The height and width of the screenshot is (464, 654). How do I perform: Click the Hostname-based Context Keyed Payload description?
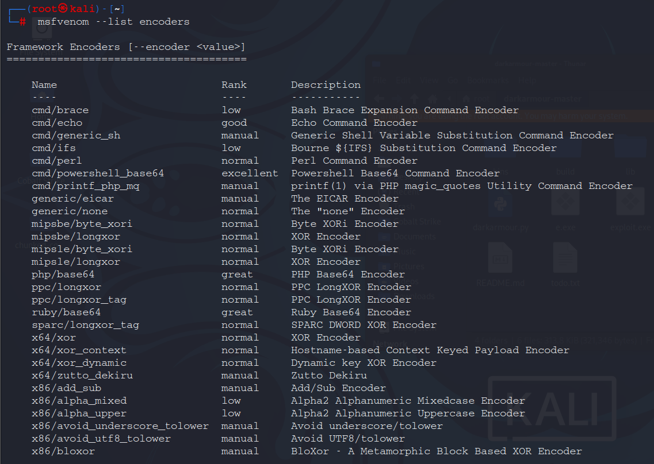(x=430, y=350)
